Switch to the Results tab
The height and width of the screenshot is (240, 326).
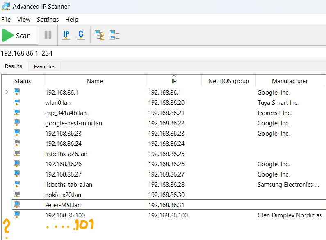[x=14, y=66]
